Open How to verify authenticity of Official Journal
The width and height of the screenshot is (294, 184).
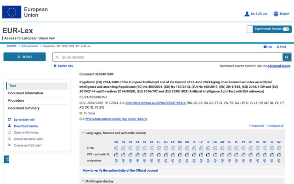[120, 171]
